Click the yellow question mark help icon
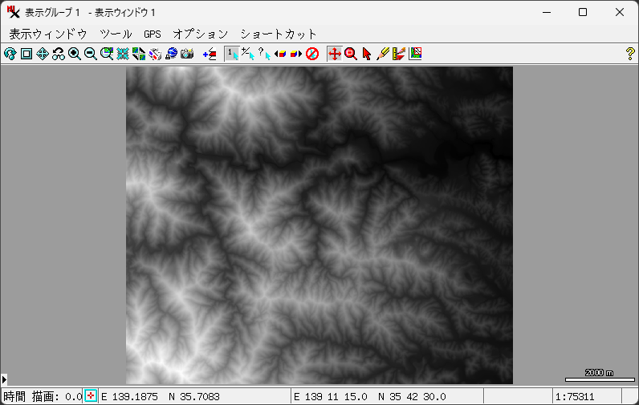Image resolution: width=639 pixels, height=405 pixels. click(630, 54)
